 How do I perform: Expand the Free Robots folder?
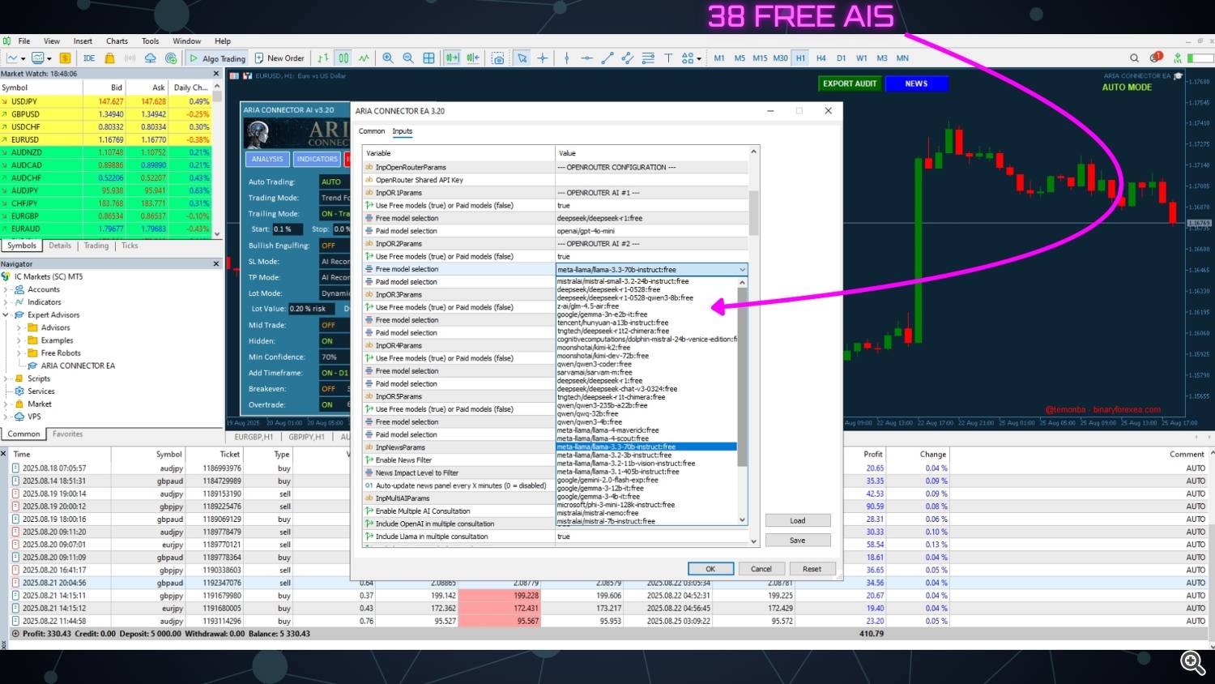(x=19, y=353)
